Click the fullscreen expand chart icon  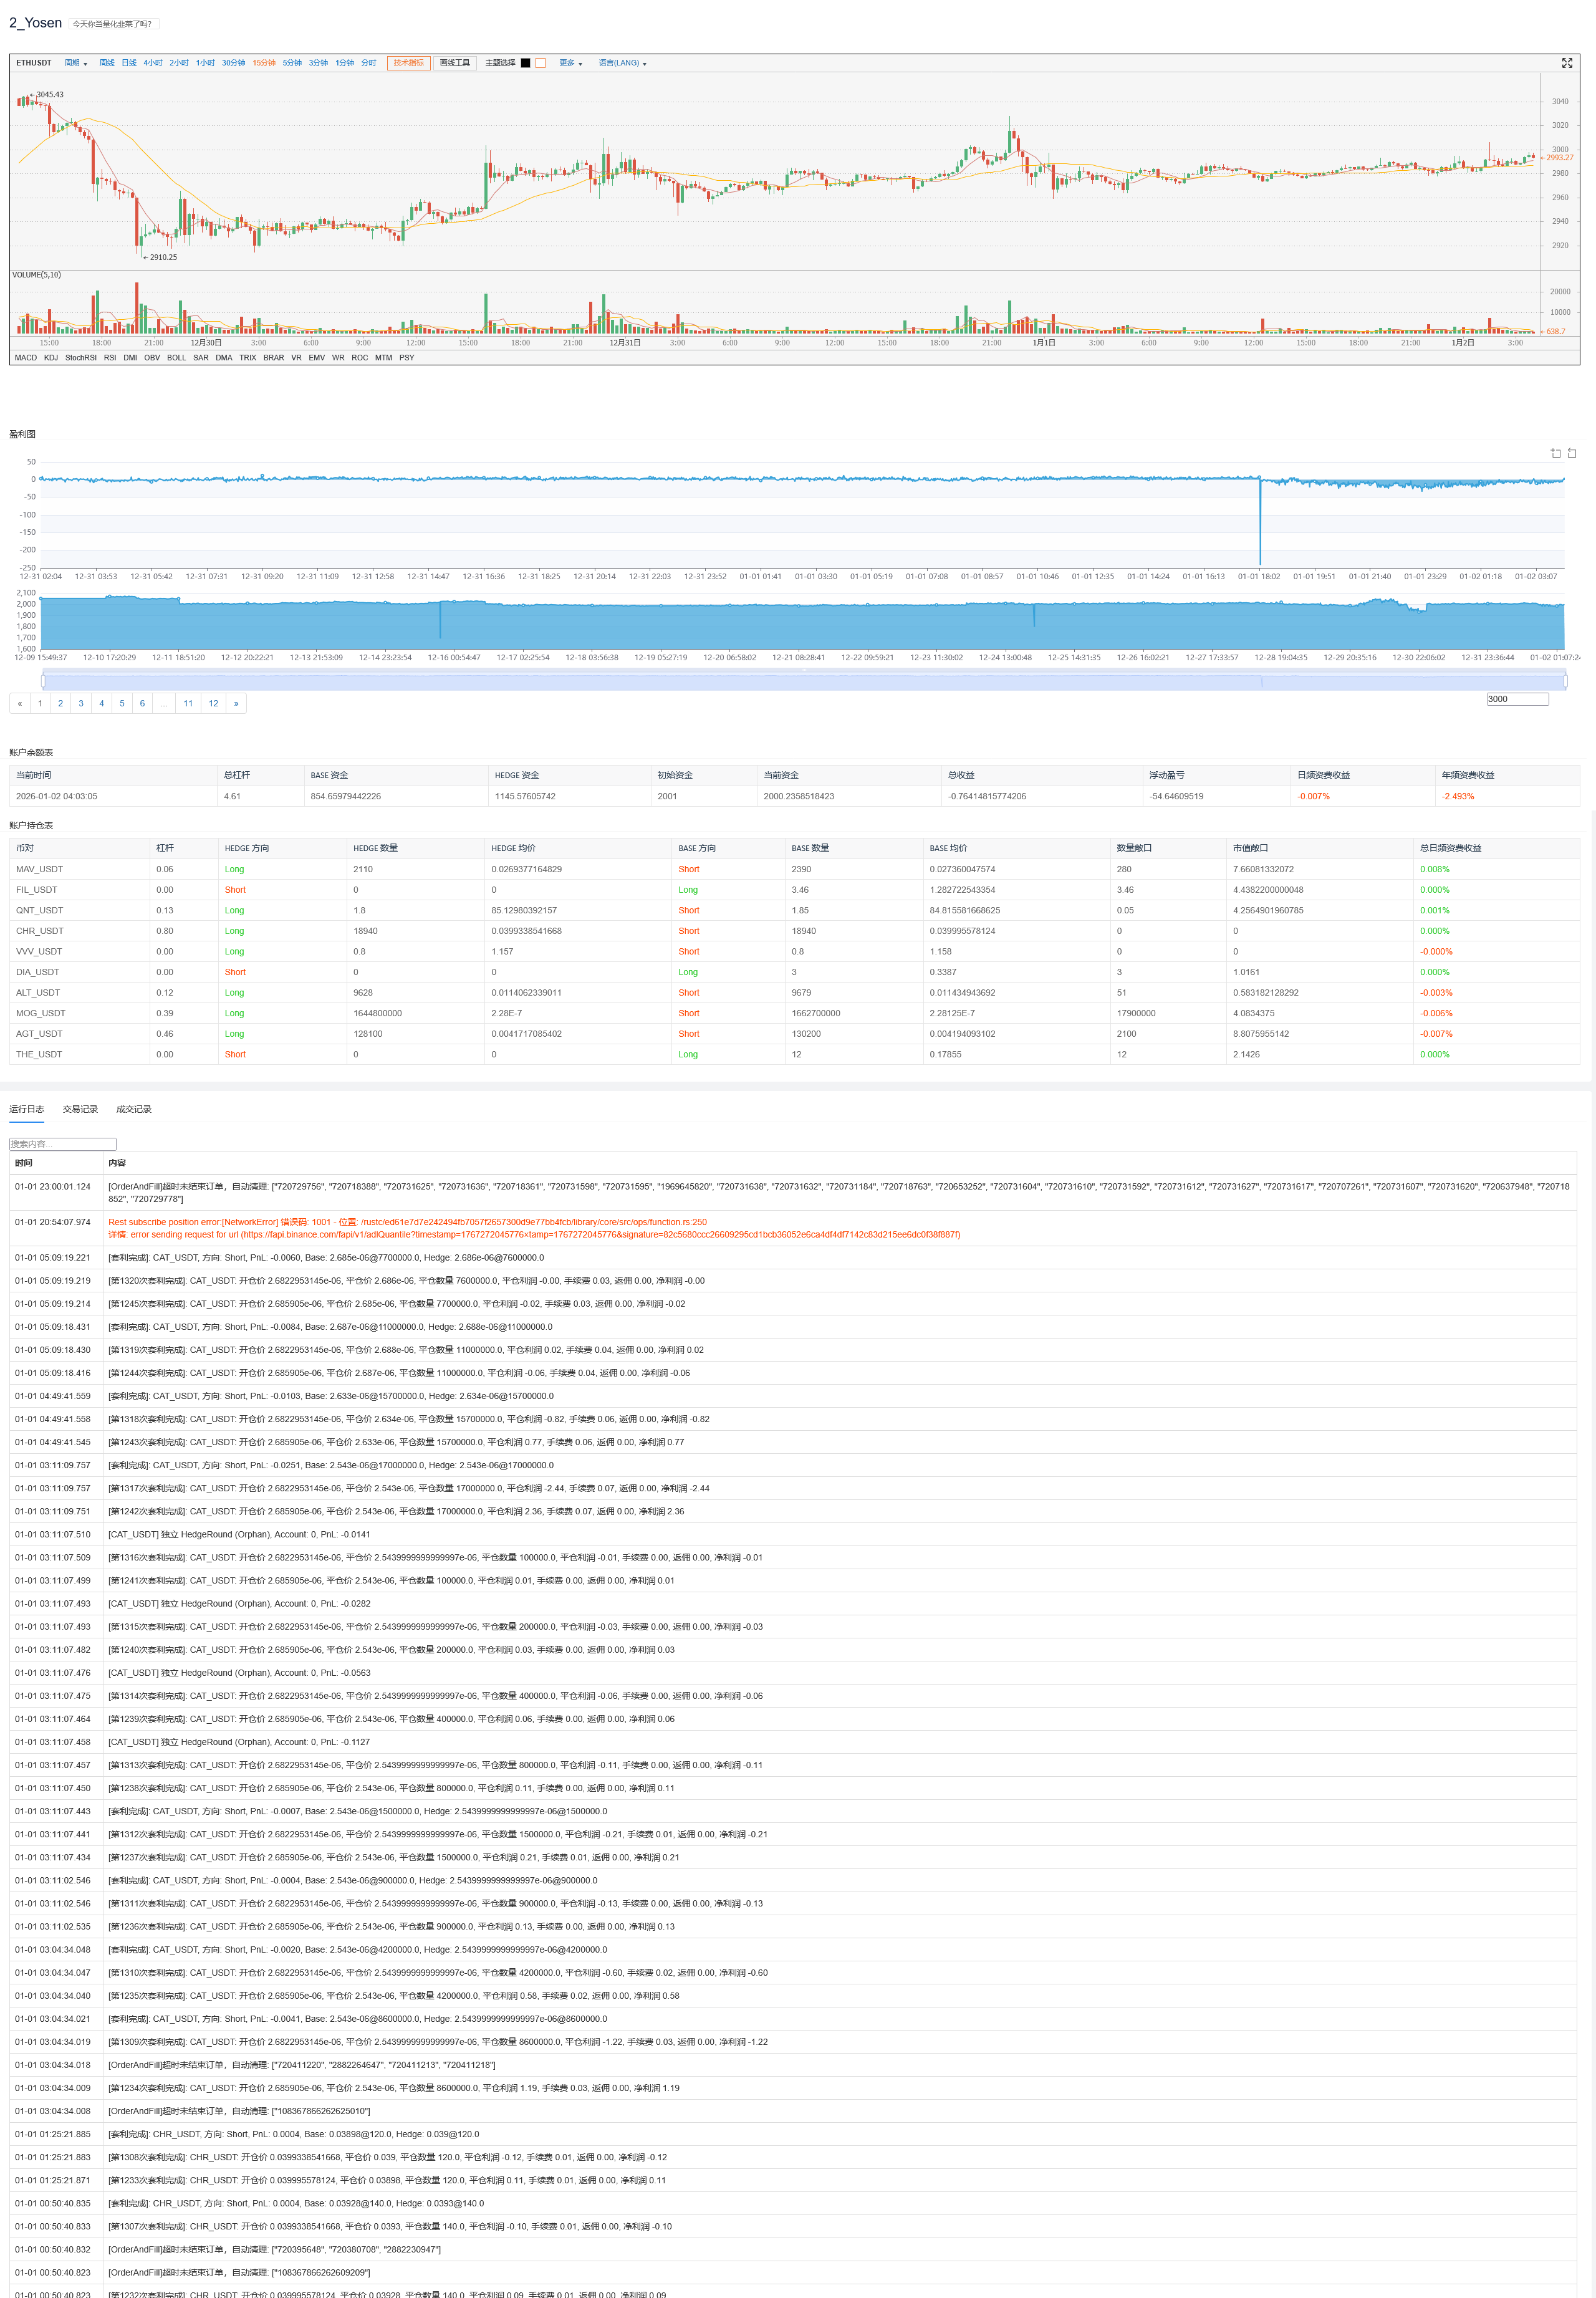[x=1566, y=63]
